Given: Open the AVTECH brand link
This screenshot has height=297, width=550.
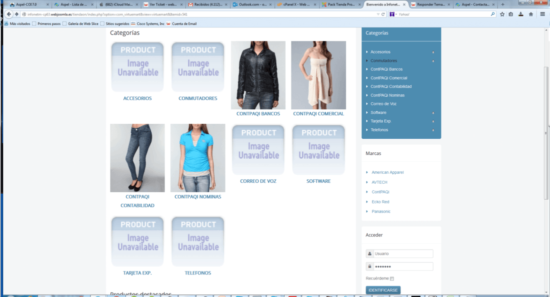Looking at the screenshot, I should pyautogui.click(x=379, y=182).
